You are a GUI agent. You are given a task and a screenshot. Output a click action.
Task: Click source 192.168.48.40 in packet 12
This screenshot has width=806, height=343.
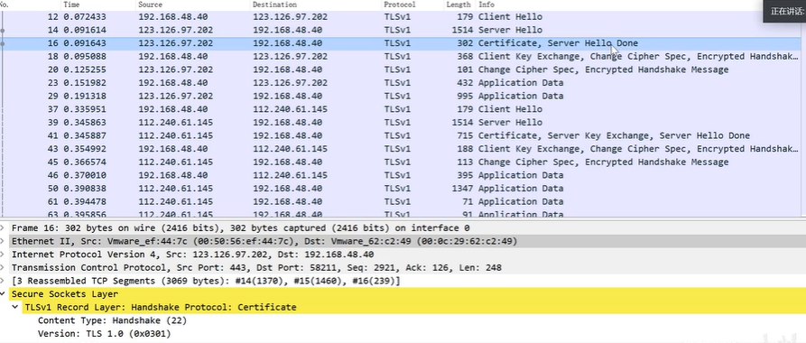pyautogui.click(x=173, y=17)
